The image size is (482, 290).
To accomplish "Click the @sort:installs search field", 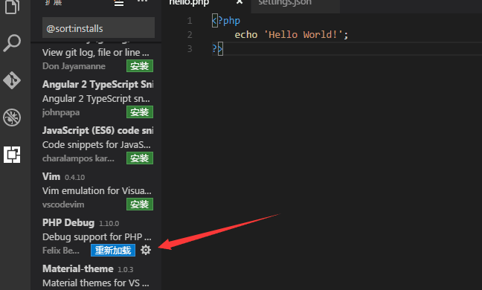I will click(98, 28).
